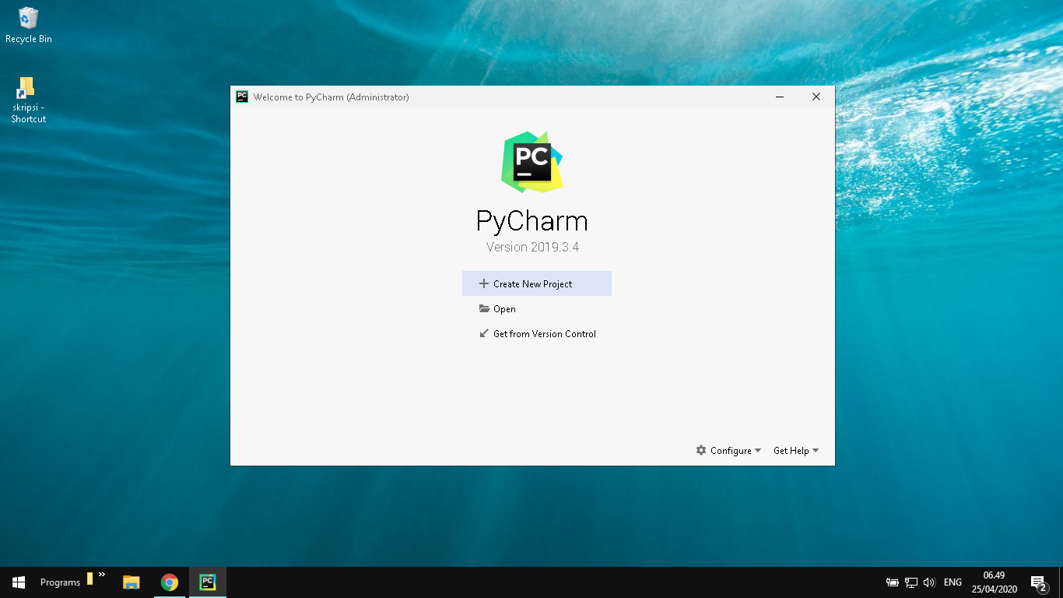Screen dimensions: 1063x598
Task: Check the battery status tray icon
Action: [x=893, y=582]
